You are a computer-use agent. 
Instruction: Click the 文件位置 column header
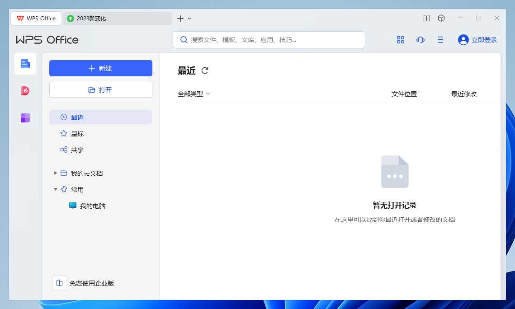(404, 94)
